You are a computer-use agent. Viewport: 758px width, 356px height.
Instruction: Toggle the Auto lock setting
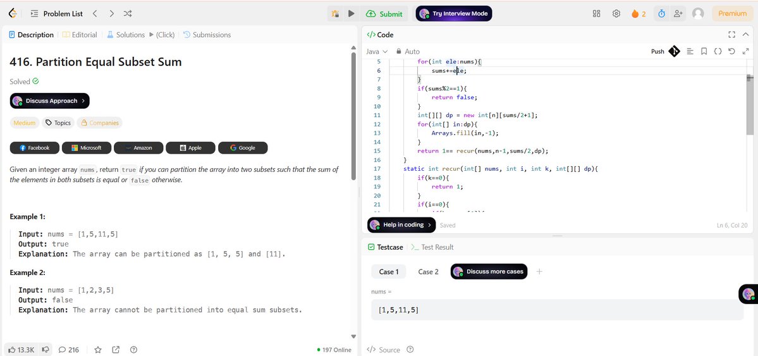coord(408,51)
